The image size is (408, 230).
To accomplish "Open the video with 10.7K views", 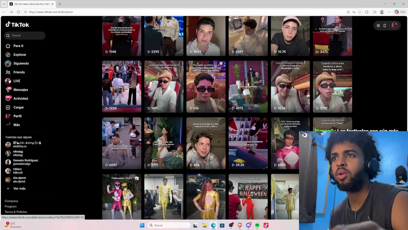I will pyautogui.click(x=290, y=36).
